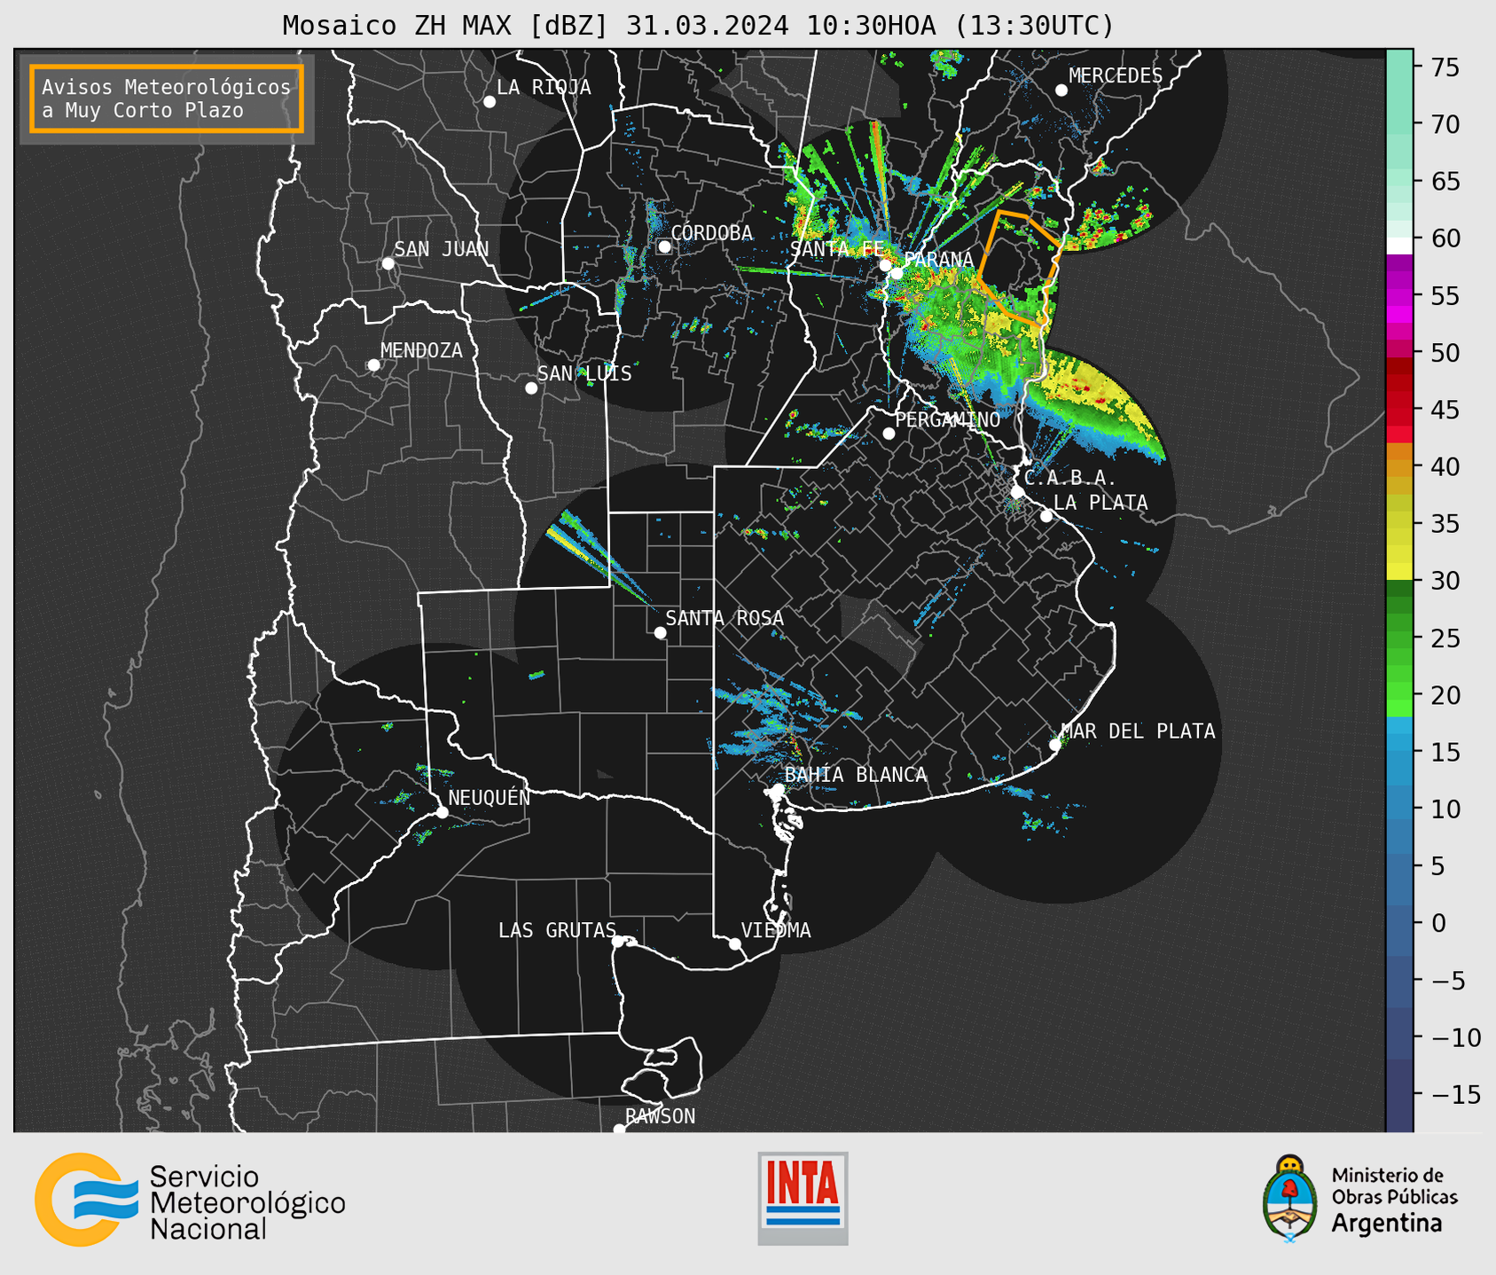Click the C.A.B.A. city marker dot

tap(1017, 492)
